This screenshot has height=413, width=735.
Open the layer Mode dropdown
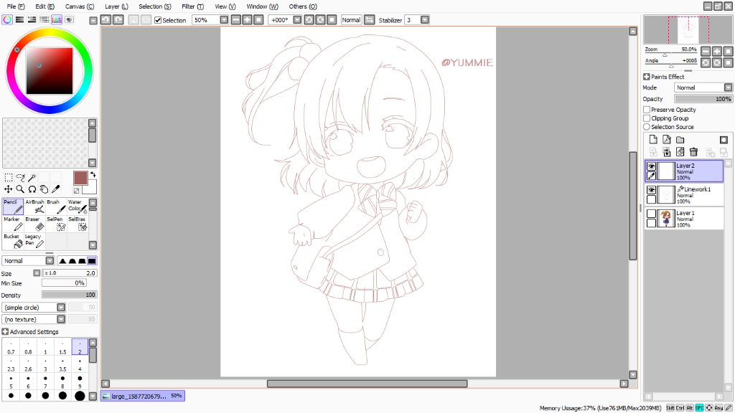[x=703, y=87]
